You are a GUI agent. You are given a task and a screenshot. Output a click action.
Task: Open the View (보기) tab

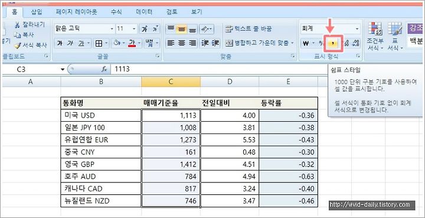(x=197, y=12)
